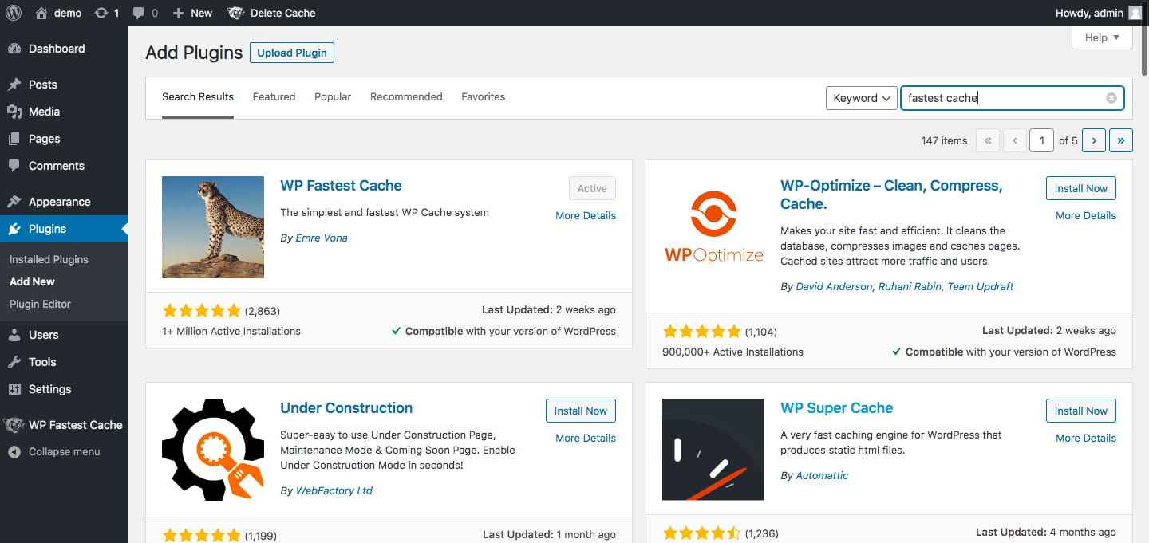Click the Settings sidebar icon
1149x543 pixels.
pos(14,389)
